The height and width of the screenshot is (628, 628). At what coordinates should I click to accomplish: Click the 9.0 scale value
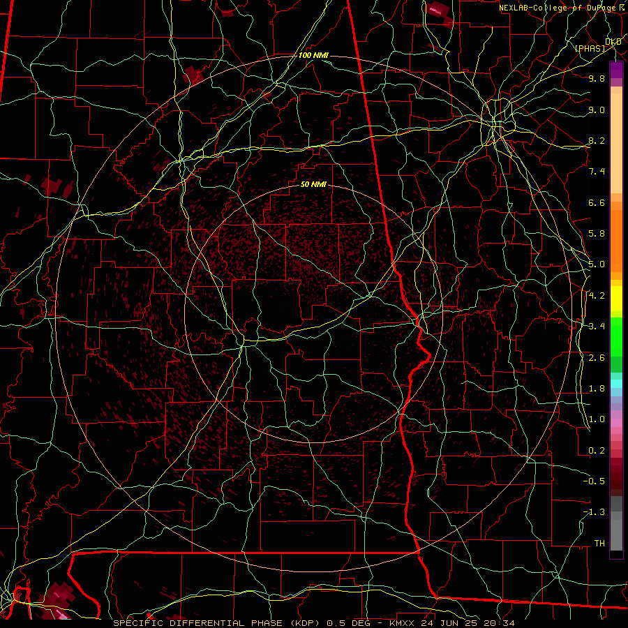597,110
